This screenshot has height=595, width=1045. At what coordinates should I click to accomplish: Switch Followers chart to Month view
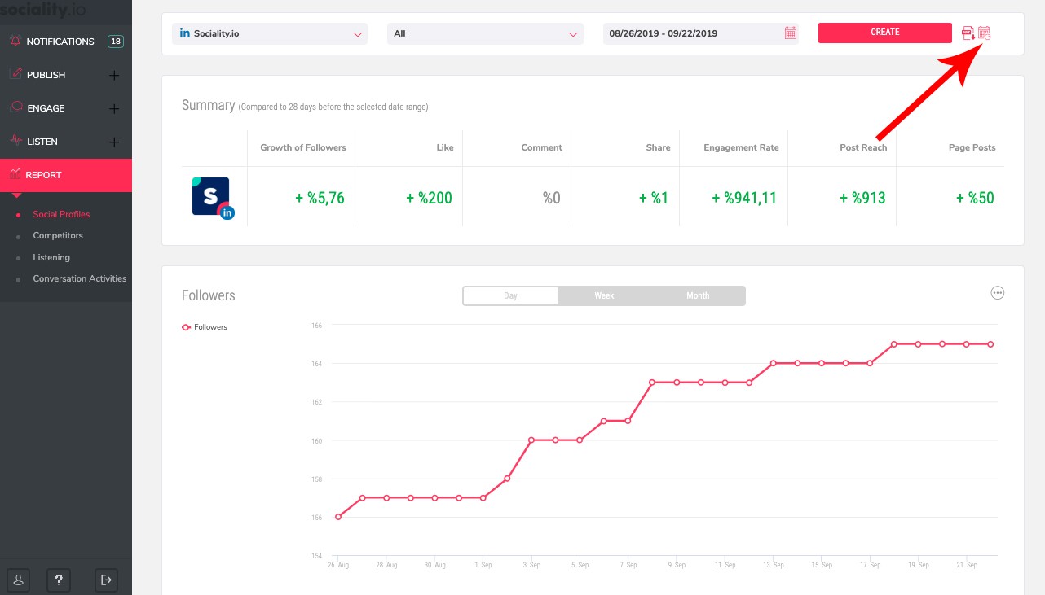coord(698,295)
